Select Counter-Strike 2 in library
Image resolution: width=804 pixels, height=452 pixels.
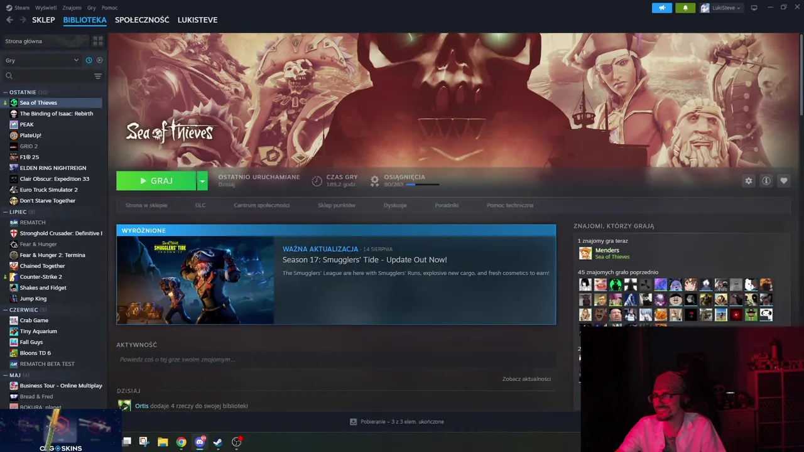coord(41,277)
